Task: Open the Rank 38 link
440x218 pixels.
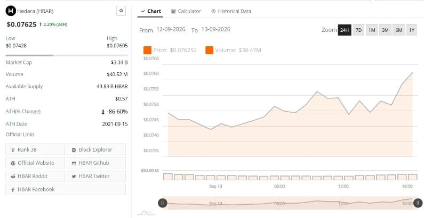Action: tap(35, 150)
